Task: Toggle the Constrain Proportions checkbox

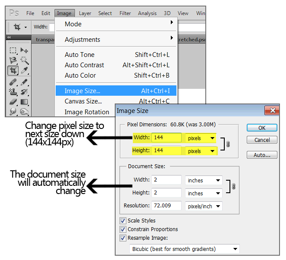Action: pyautogui.click(x=123, y=229)
